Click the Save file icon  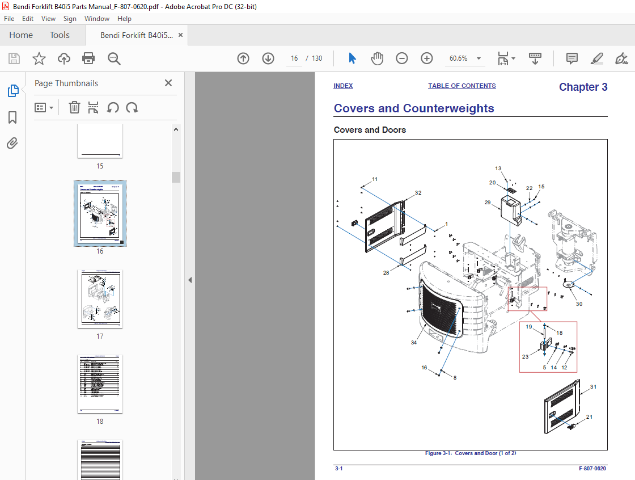coord(14,58)
